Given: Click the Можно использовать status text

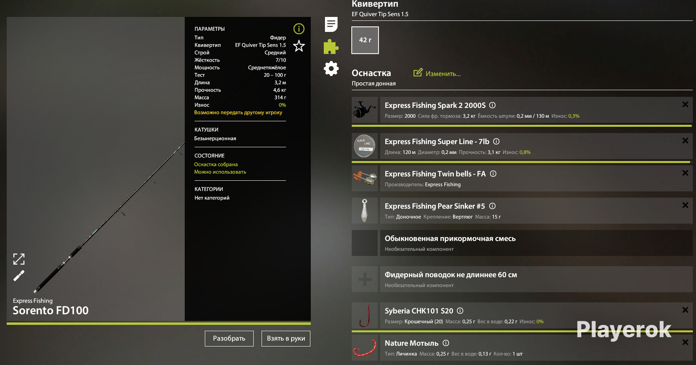Looking at the screenshot, I should (x=220, y=172).
